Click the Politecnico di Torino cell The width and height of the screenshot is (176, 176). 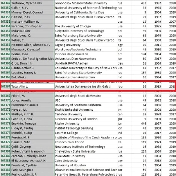pyautogui.click(x=86, y=142)
